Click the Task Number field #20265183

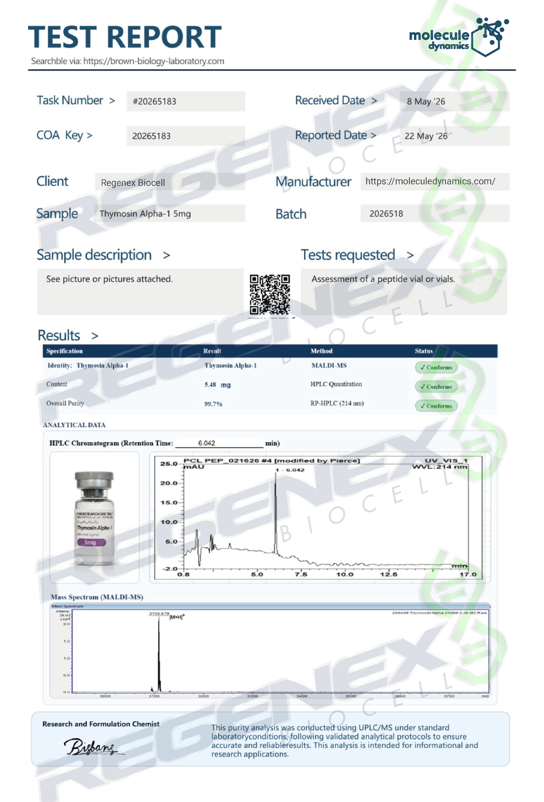click(186, 101)
